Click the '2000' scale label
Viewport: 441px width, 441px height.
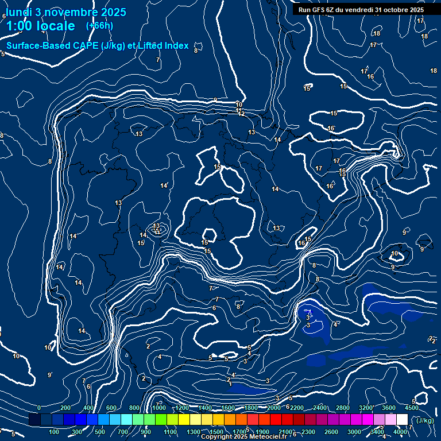pos(274,408)
